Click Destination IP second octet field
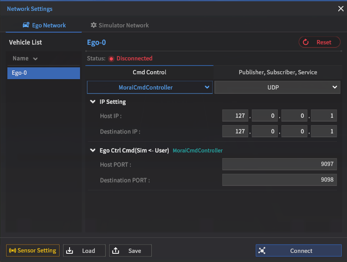 (x=265, y=131)
